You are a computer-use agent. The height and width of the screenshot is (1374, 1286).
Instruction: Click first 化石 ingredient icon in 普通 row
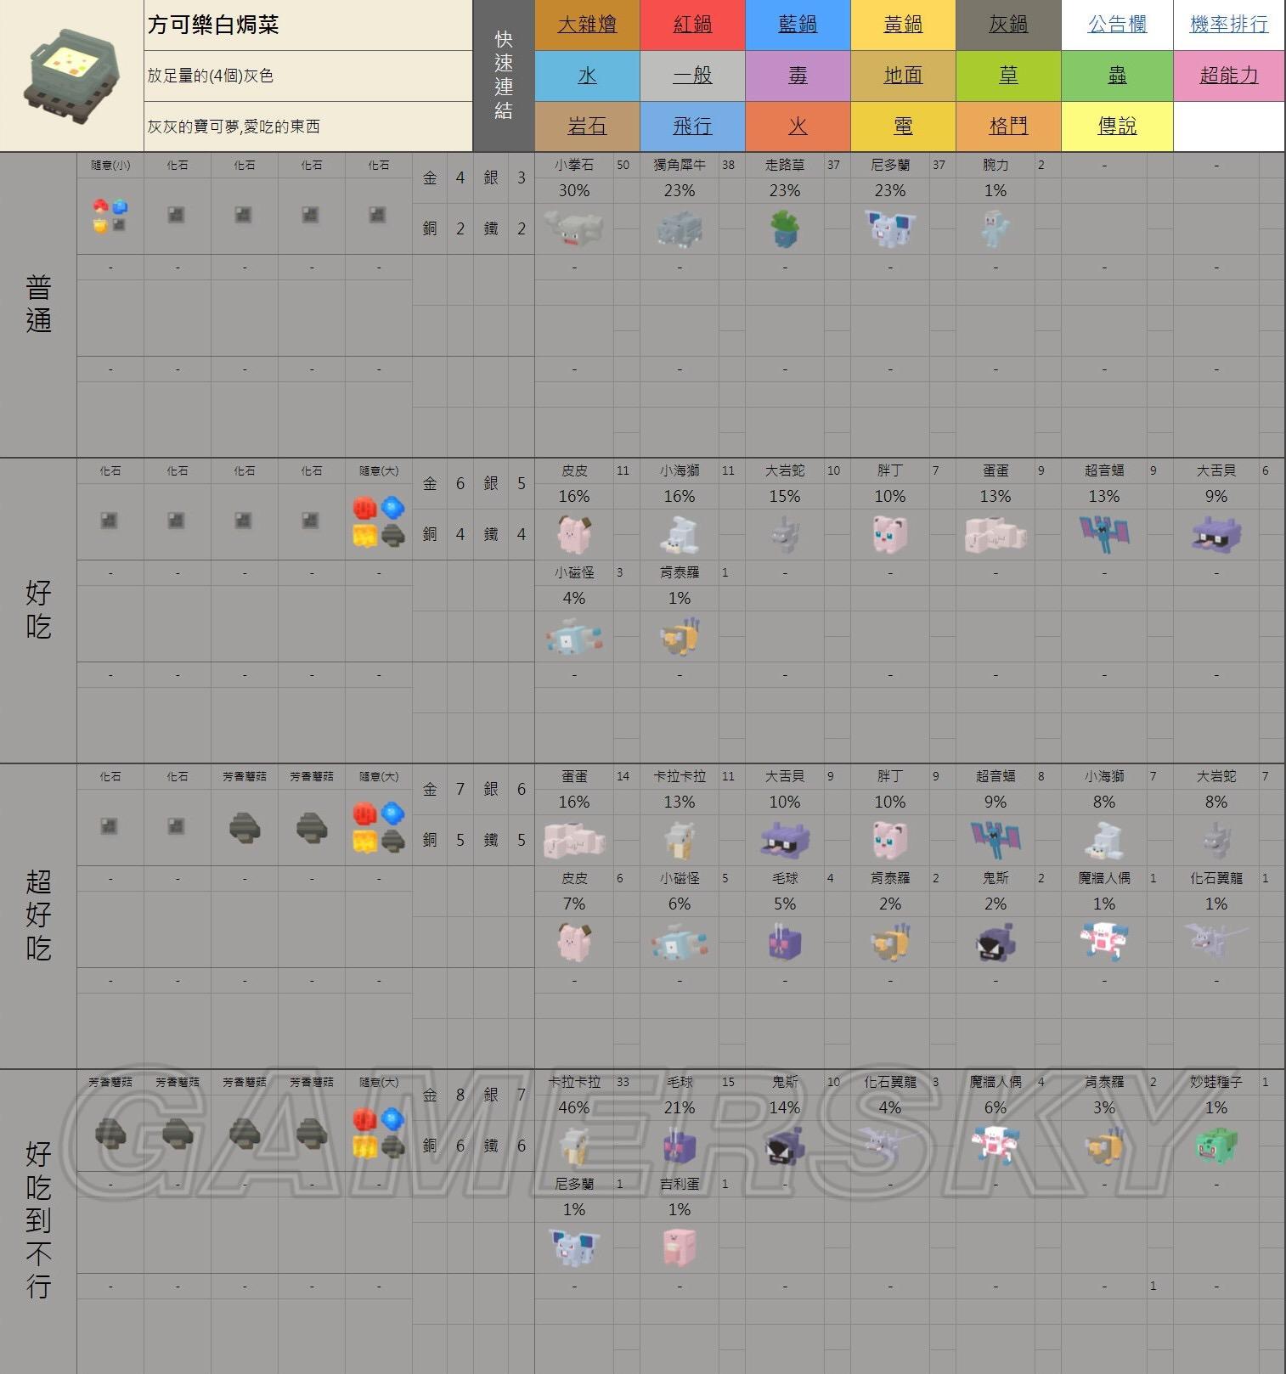(177, 216)
